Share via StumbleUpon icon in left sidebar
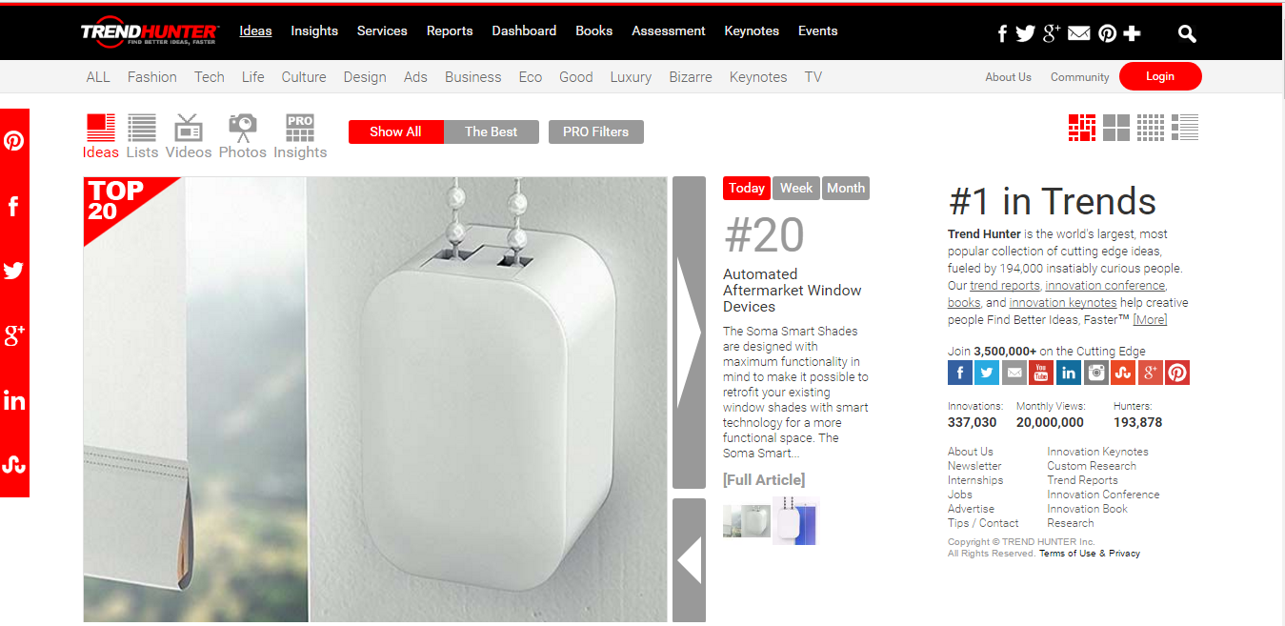Screen dimensions: 1285x626 (13, 465)
